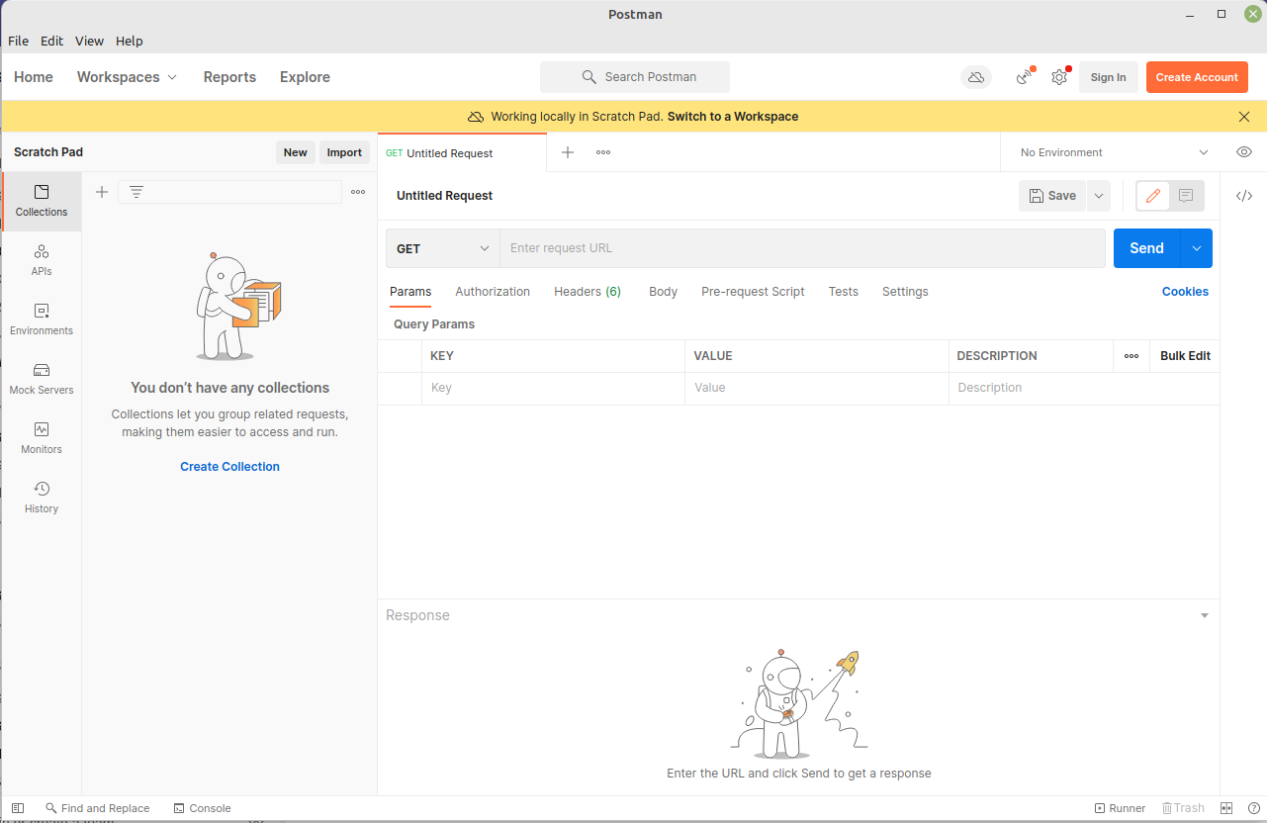The height and width of the screenshot is (823, 1267).
Task: Click the Sign In button
Action: tap(1108, 77)
